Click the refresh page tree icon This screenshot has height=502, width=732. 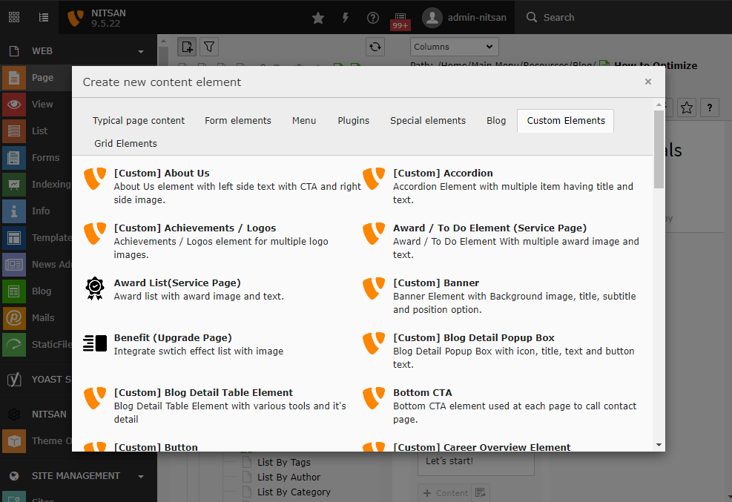[x=375, y=47]
